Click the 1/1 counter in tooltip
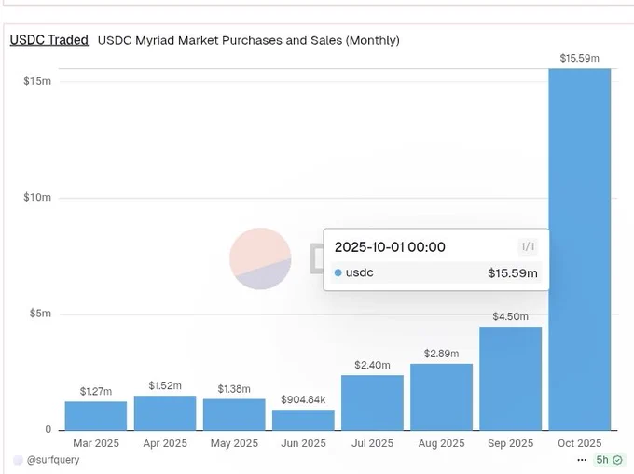The height and width of the screenshot is (474, 634). pyautogui.click(x=528, y=246)
